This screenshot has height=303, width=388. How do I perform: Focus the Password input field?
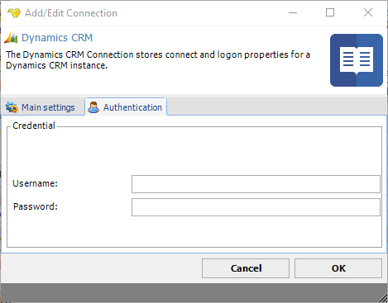coord(256,207)
